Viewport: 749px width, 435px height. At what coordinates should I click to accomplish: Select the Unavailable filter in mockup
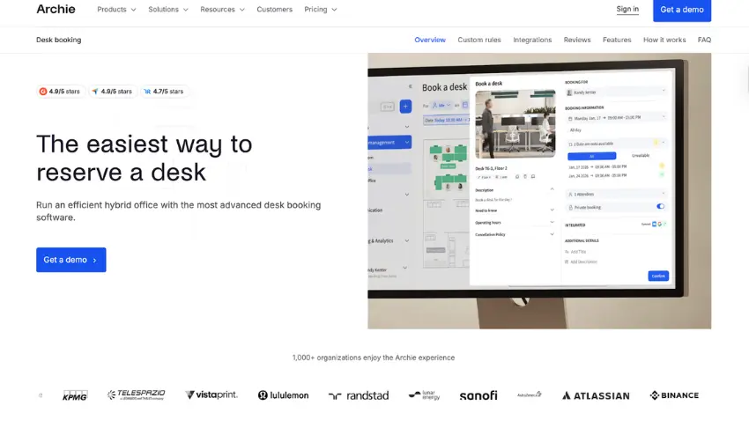[641, 156]
